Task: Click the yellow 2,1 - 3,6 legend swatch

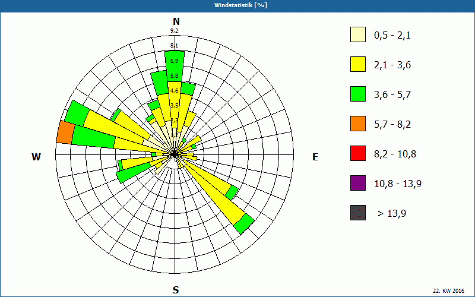Action: (x=358, y=64)
